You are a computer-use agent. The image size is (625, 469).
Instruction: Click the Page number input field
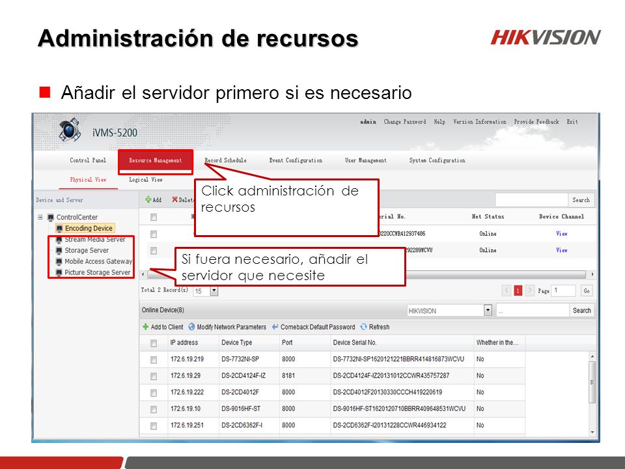(563, 291)
